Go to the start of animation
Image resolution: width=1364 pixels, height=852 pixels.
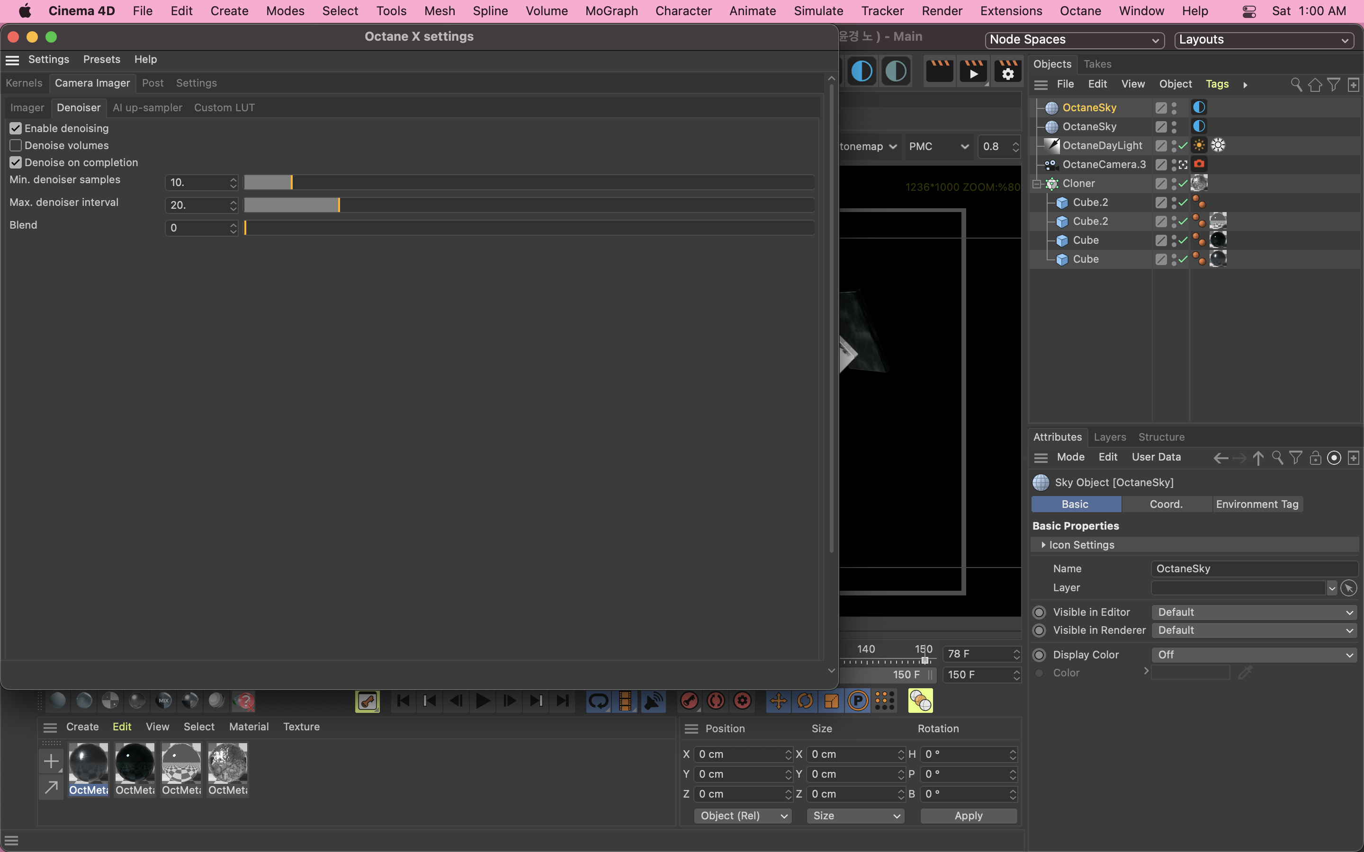[403, 701]
